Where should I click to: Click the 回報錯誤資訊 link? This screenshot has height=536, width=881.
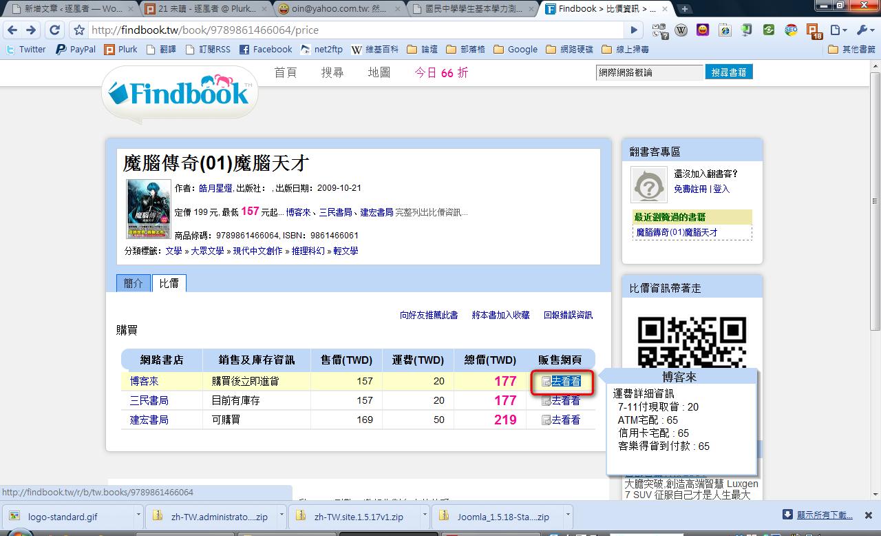coord(569,315)
